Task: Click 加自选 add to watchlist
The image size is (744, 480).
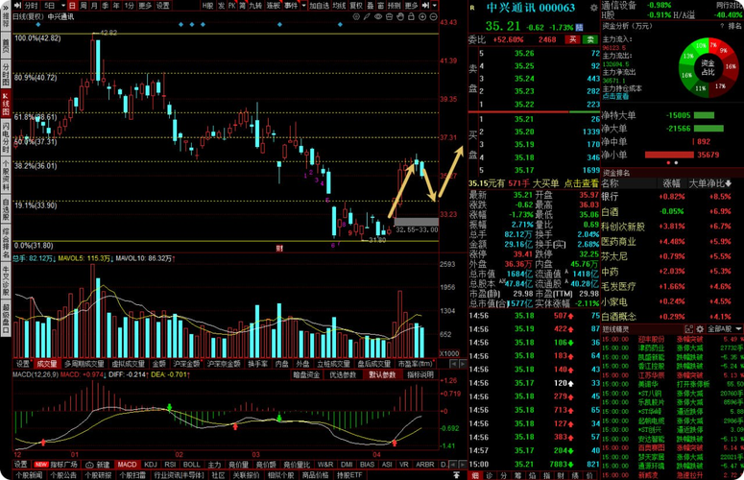Action: [x=320, y=6]
